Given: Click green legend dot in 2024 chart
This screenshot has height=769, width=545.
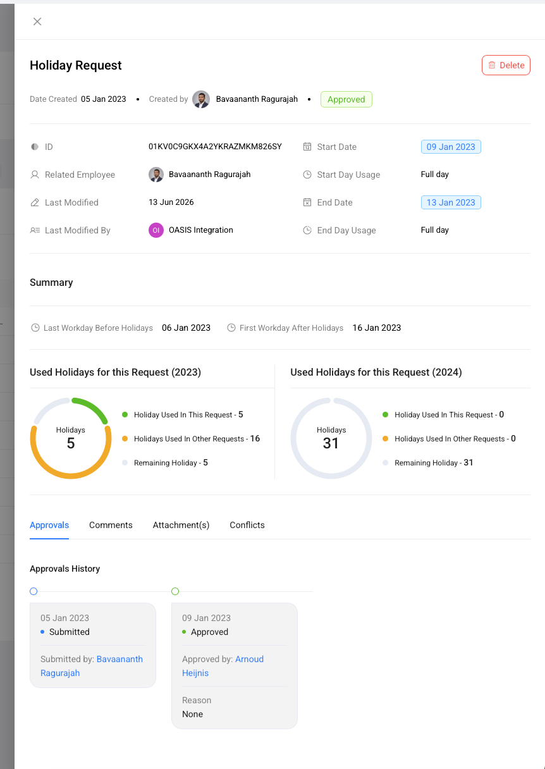Looking at the screenshot, I should [x=386, y=415].
